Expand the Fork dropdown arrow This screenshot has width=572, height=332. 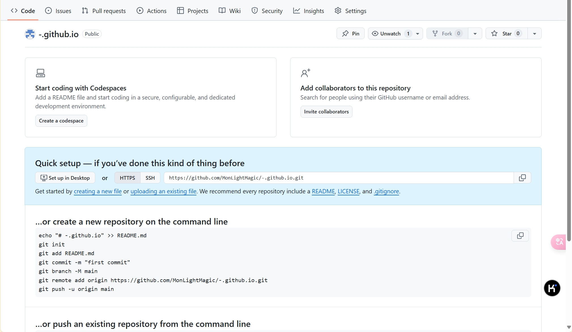click(475, 33)
